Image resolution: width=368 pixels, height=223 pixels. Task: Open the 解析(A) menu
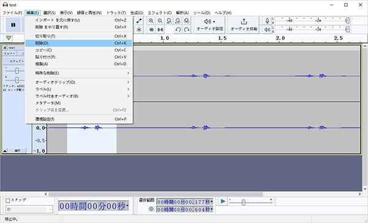click(x=182, y=13)
